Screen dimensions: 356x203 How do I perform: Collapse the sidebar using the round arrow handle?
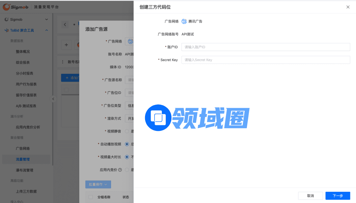53,99
